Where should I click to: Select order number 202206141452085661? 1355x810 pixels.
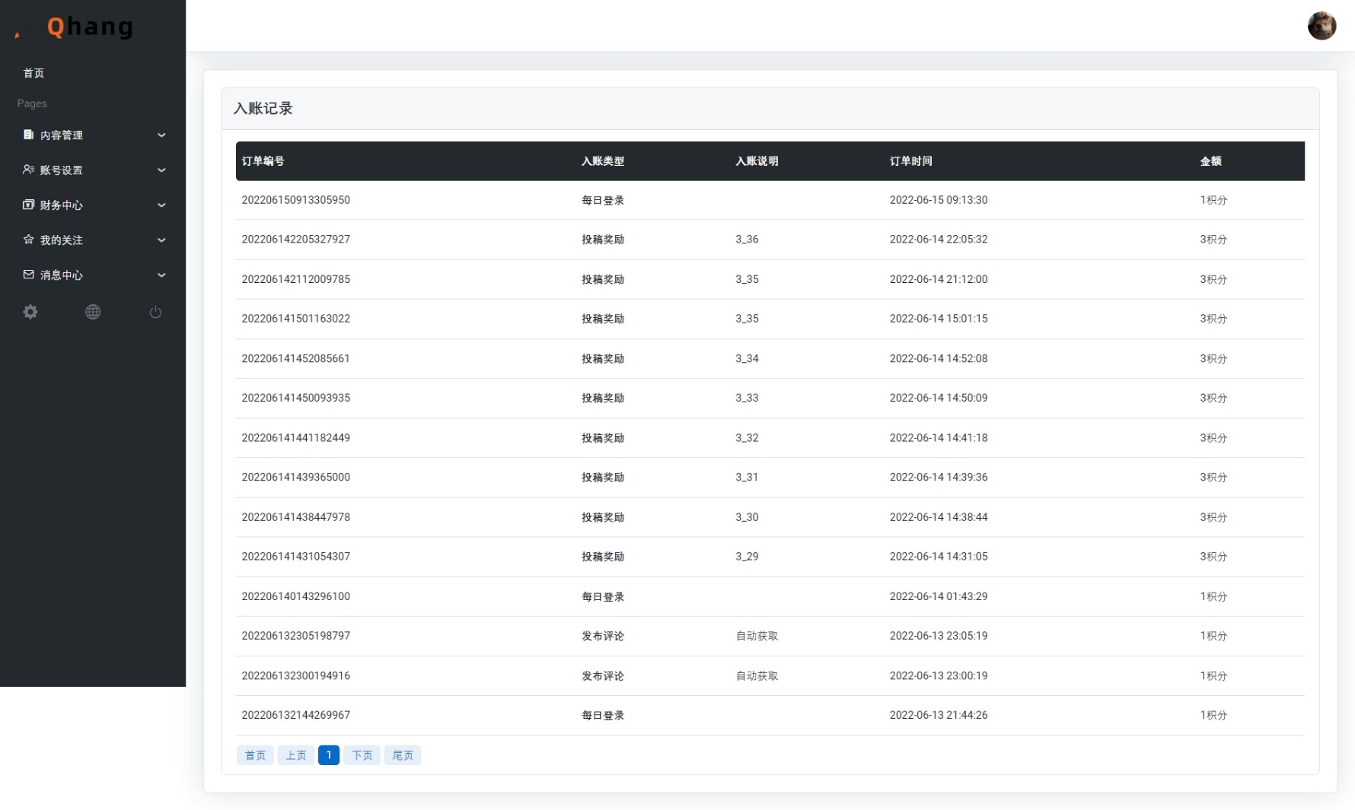(x=296, y=358)
